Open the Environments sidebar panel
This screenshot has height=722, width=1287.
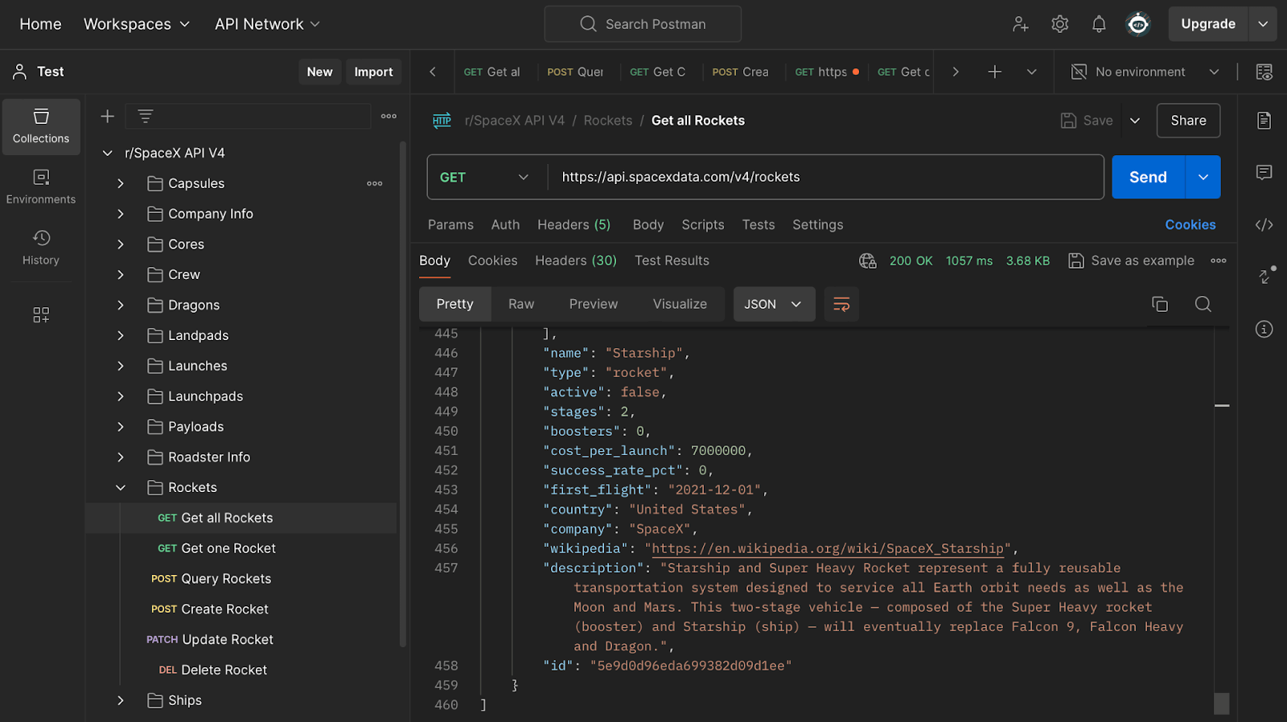[41, 187]
